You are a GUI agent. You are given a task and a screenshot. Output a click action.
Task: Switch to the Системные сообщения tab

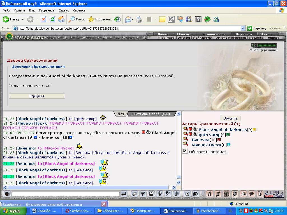(151, 114)
